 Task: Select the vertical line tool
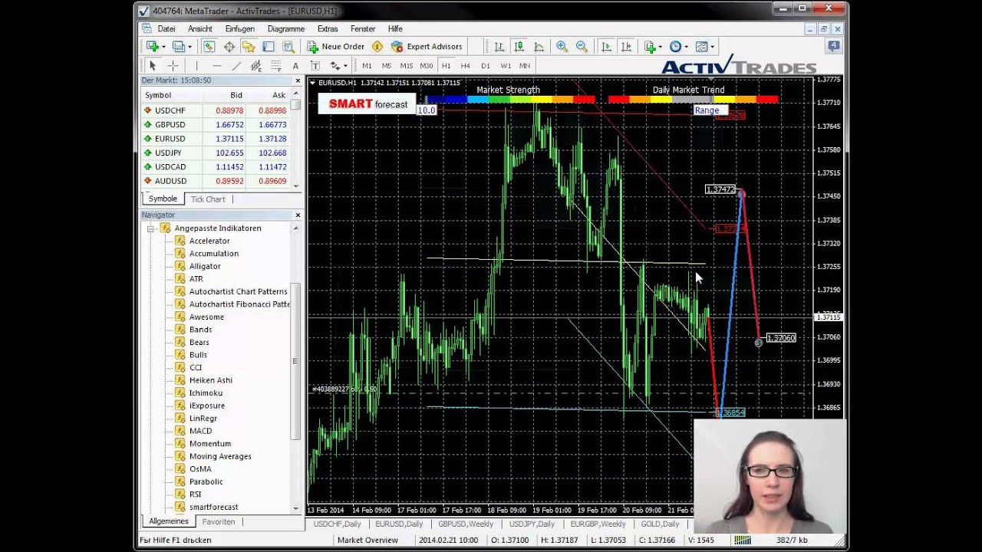196,66
